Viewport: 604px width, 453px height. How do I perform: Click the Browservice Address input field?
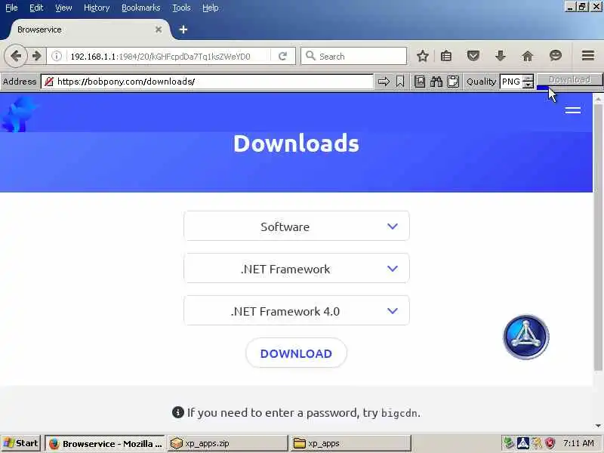207,82
